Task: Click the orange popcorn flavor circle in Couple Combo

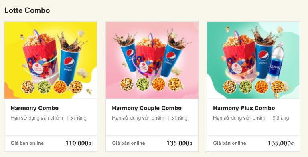Action: [x=158, y=84]
